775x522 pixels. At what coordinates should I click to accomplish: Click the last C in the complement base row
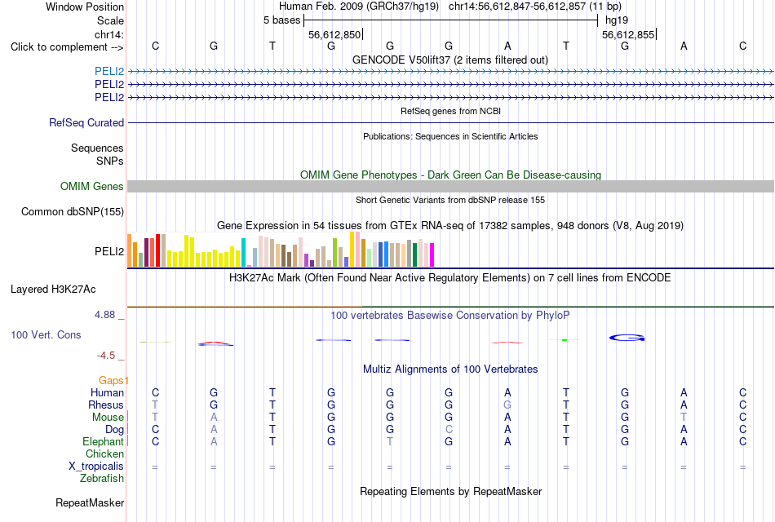[742, 46]
